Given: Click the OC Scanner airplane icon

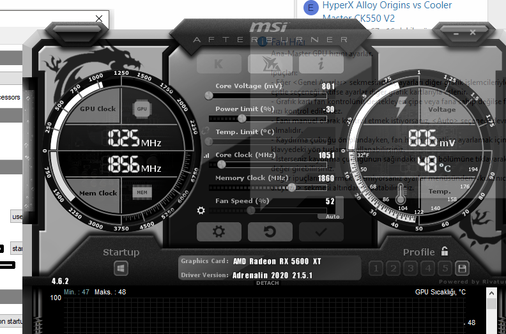Looking at the screenshot, I should pos(270,64).
